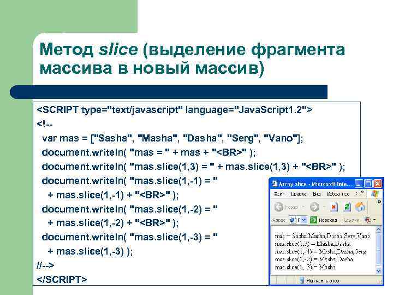Click the slide title 'Метод slice'

tap(88, 49)
